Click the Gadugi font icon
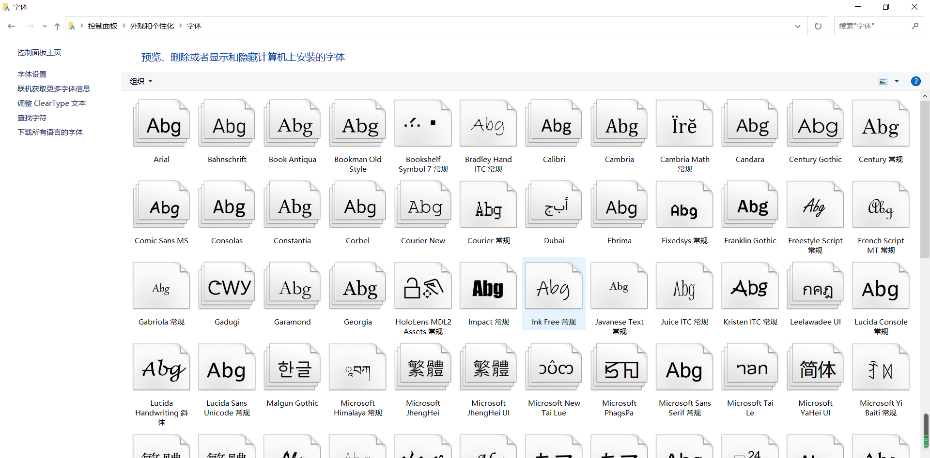930x458 pixels. point(227,286)
